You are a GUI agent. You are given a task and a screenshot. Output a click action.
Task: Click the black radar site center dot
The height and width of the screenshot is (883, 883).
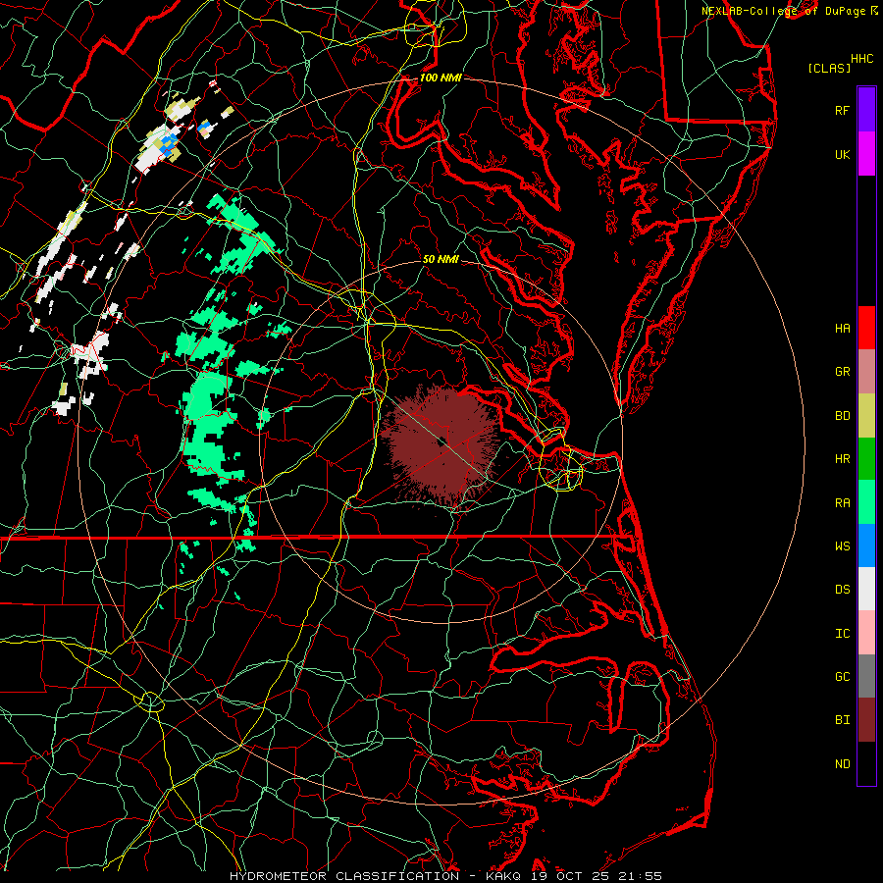[x=443, y=441]
